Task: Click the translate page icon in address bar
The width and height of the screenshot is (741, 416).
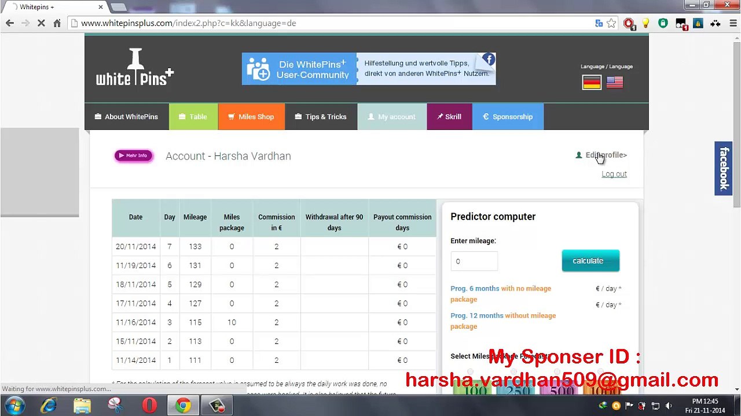Action: pyautogui.click(x=599, y=23)
